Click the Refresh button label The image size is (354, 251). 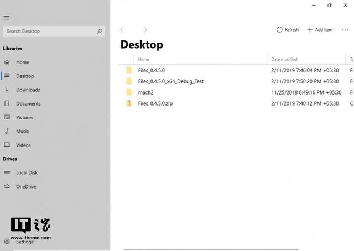coord(291,29)
